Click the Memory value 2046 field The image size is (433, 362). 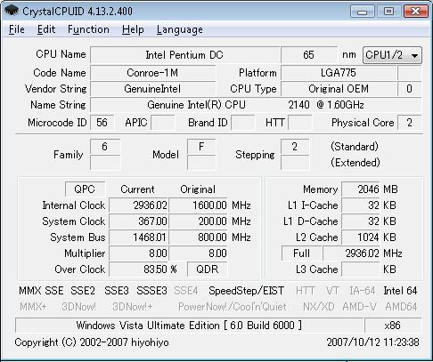click(x=361, y=189)
